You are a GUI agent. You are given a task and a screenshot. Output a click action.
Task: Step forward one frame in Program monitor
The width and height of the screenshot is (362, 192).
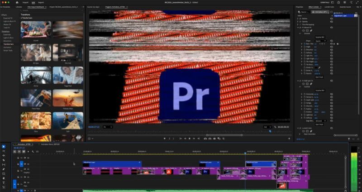194,139
